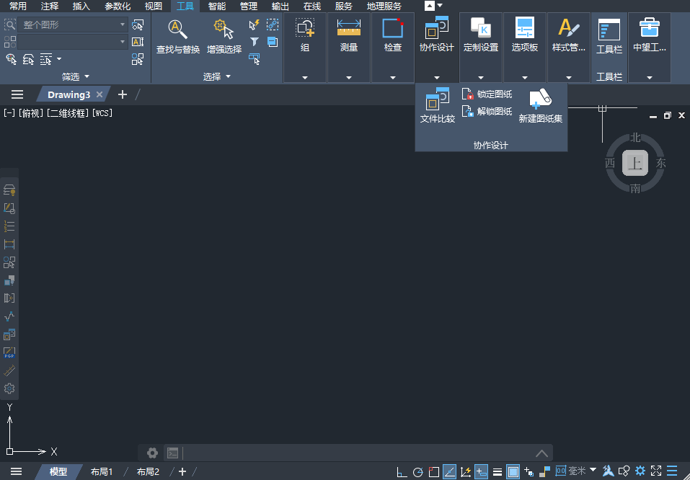Click 新建图纸集 new sheet set
Screen dimensions: 690x480
540,106
